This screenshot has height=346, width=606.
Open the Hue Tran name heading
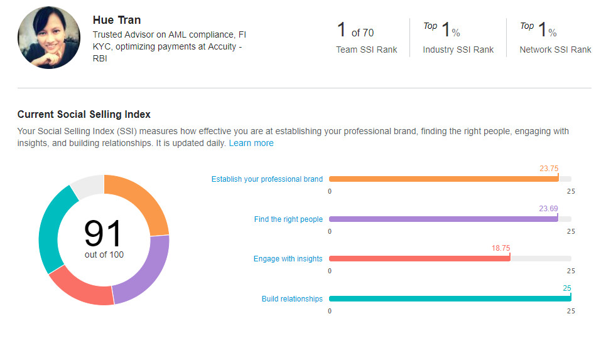point(117,20)
